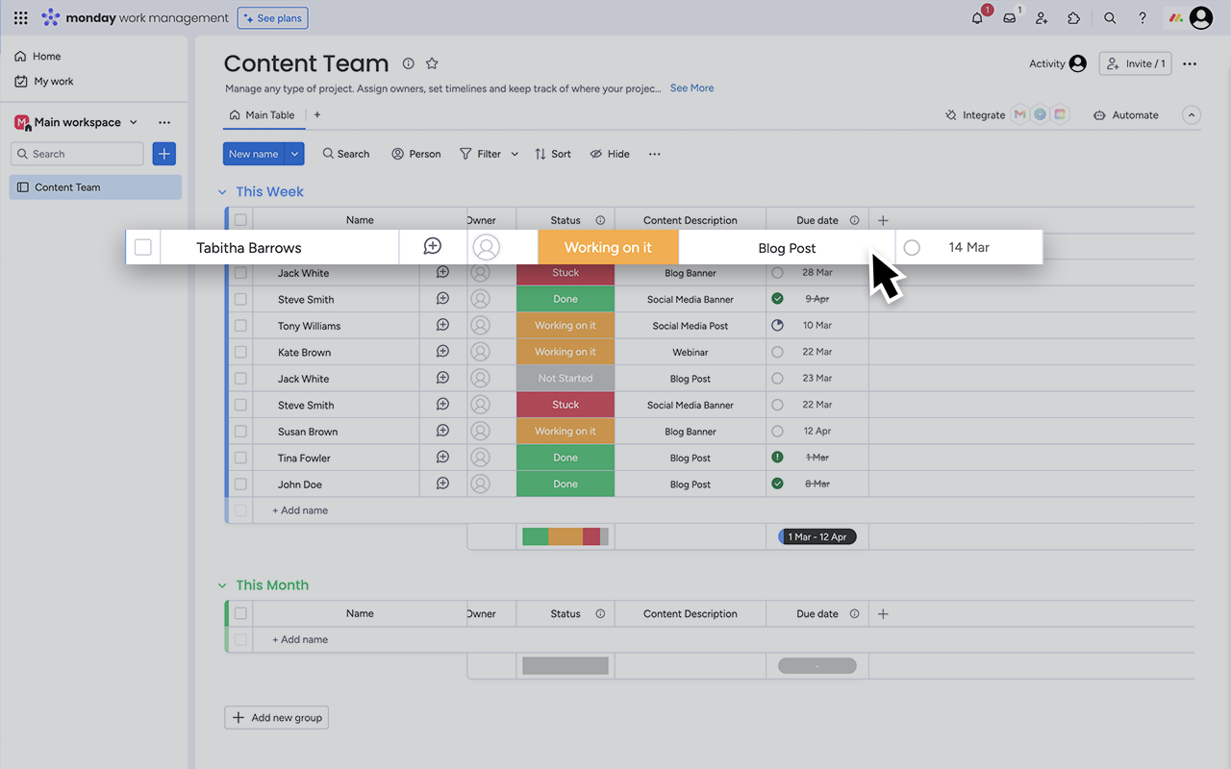Open the inbox icon in the top bar

coord(1008,17)
